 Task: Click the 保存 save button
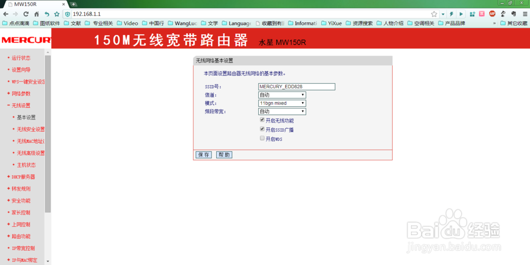click(204, 155)
